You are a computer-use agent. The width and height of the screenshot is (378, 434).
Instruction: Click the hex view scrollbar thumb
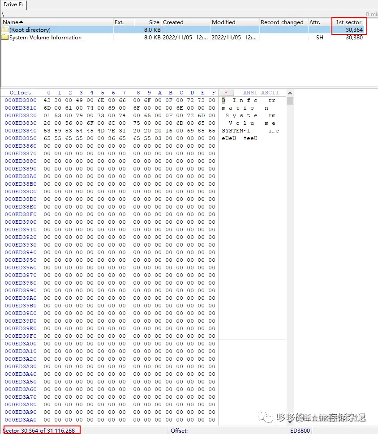(290, 101)
